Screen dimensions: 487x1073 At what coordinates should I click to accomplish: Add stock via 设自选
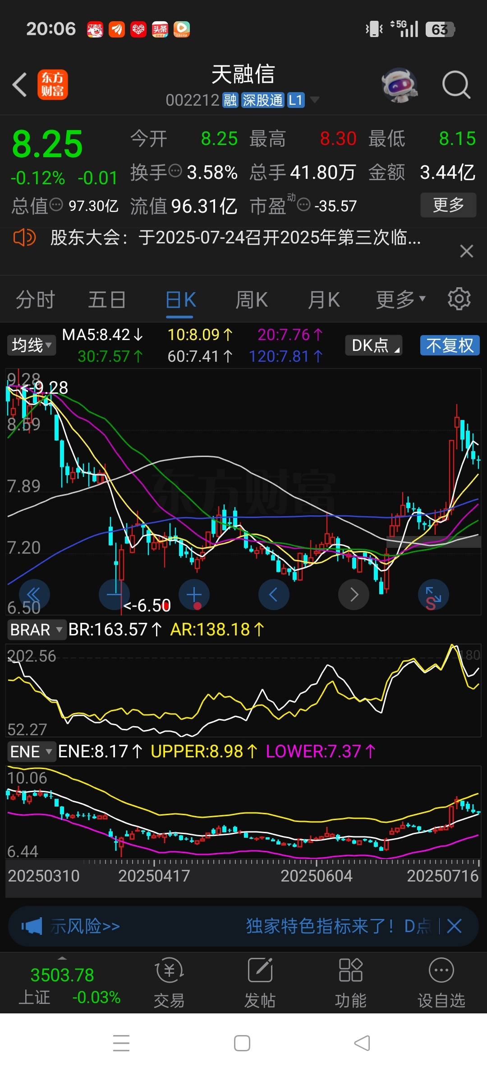click(x=441, y=983)
